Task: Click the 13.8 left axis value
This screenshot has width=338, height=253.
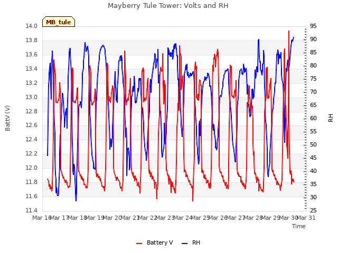Action: point(31,40)
